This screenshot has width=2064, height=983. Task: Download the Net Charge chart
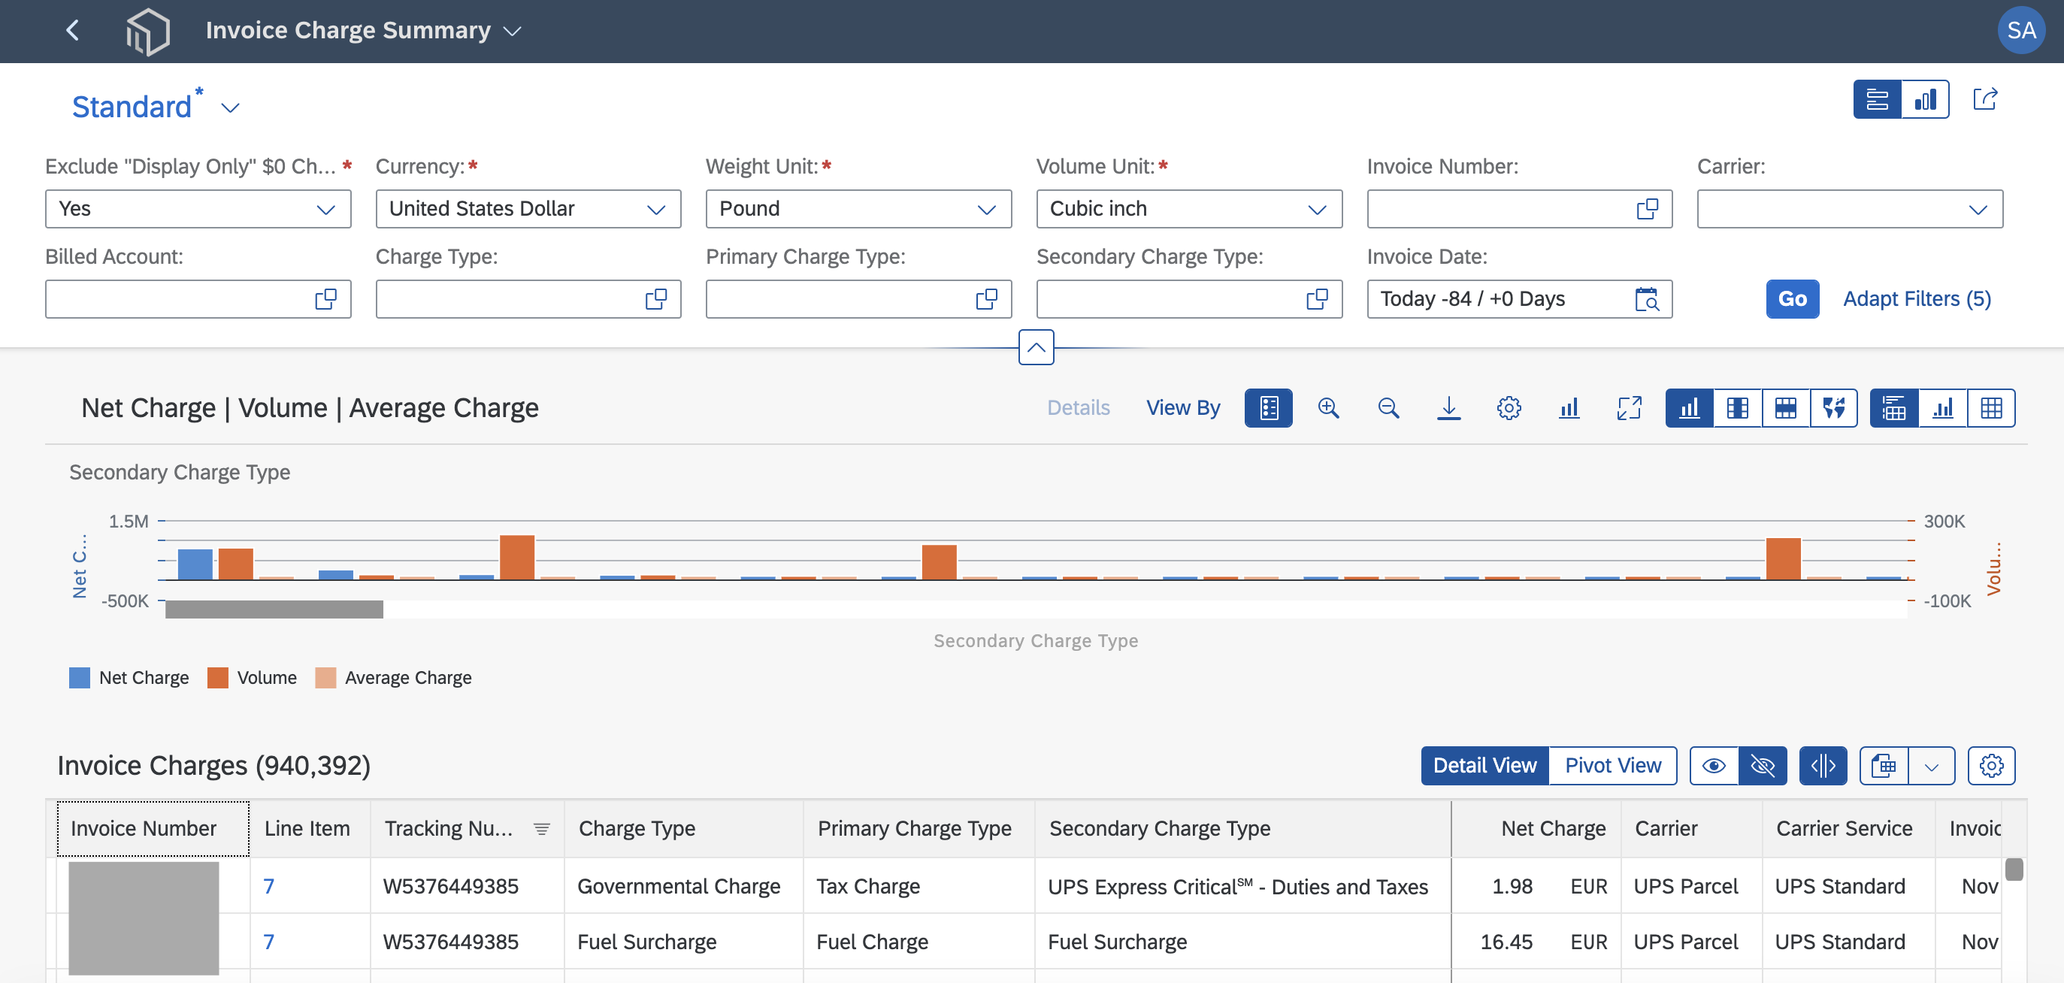[x=1448, y=408]
